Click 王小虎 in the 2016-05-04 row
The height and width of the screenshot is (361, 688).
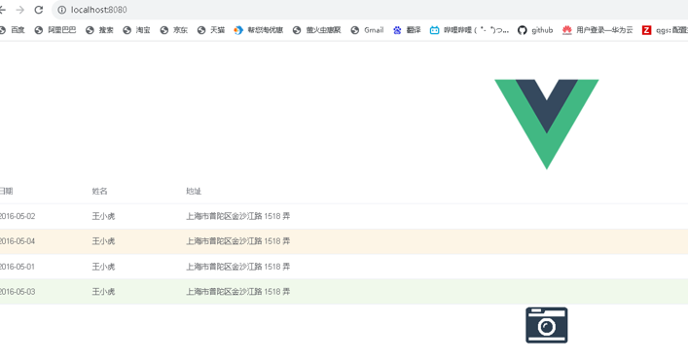click(103, 240)
